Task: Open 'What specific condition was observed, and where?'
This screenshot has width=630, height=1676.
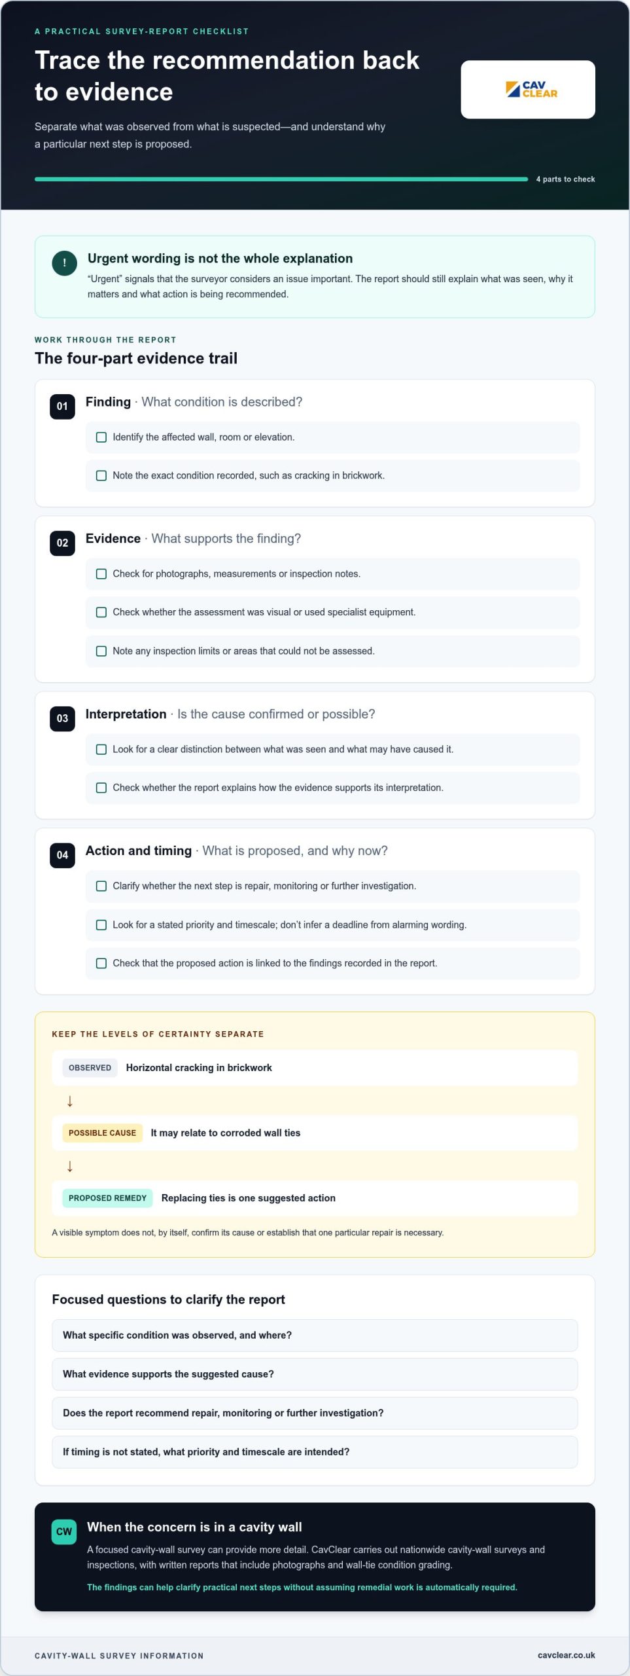Action: pyautogui.click(x=315, y=1336)
